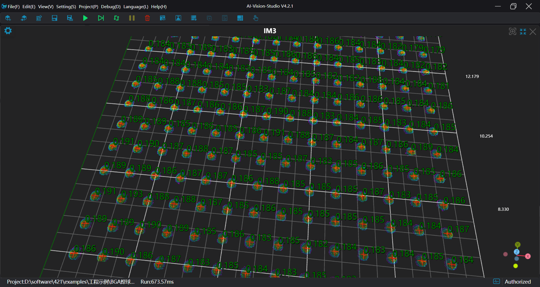Screen dimensions: 540x287
Task: Click the red trash delete icon
Action: click(x=147, y=18)
